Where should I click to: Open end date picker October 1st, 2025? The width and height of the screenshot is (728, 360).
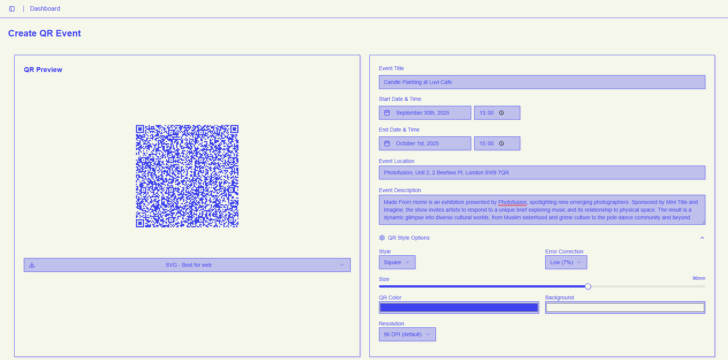[425, 143]
